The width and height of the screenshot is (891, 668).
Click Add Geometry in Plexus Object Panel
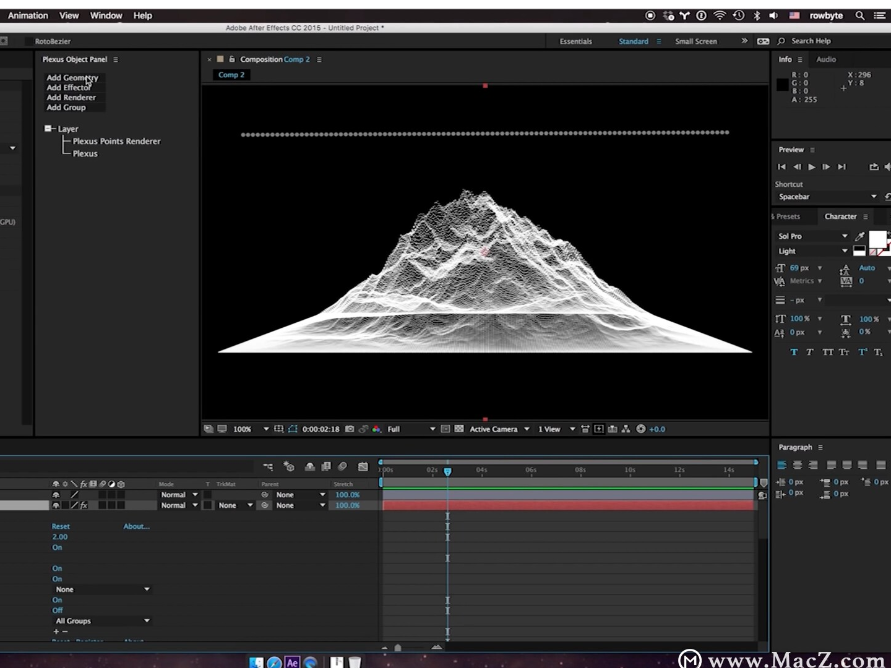[72, 77]
